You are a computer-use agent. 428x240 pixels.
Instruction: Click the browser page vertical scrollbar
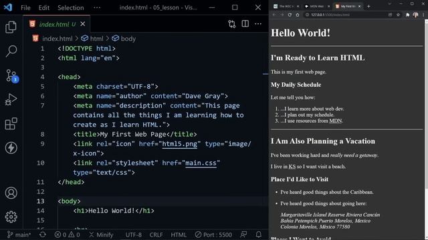(426, 103)
